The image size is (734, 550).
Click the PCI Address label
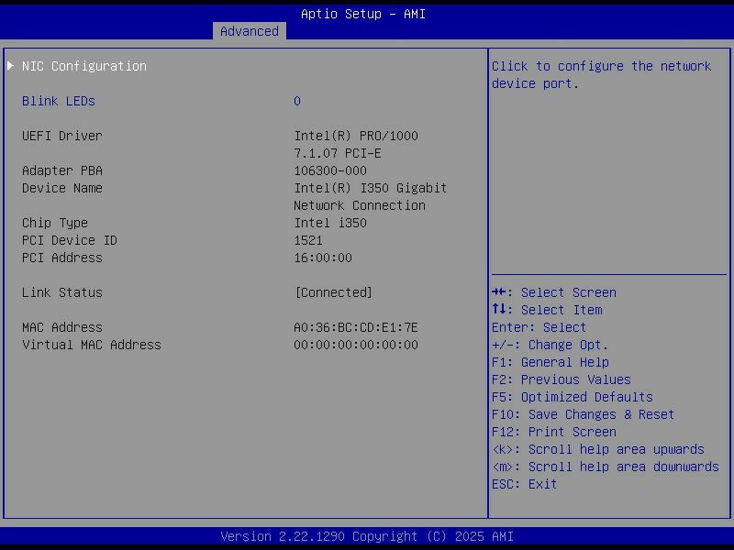[61, 258]
